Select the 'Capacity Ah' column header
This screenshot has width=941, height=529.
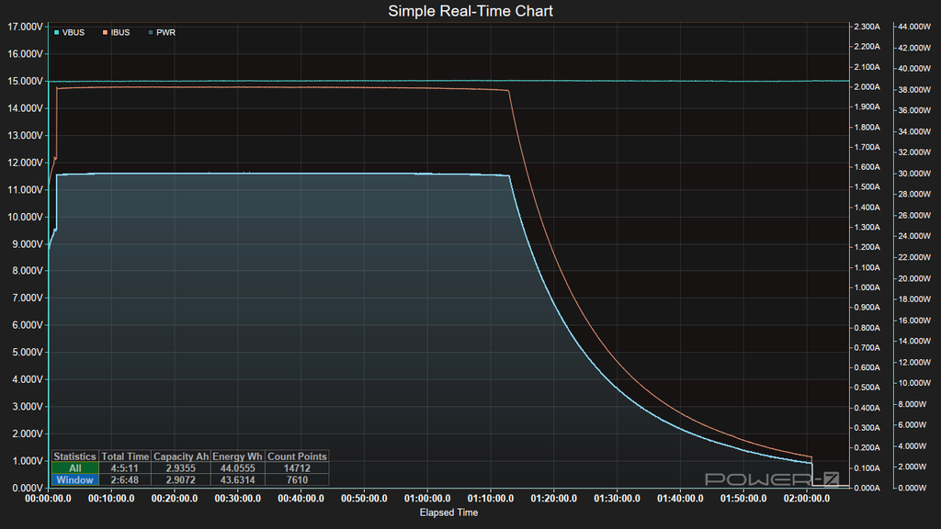(x=181, y=456)
